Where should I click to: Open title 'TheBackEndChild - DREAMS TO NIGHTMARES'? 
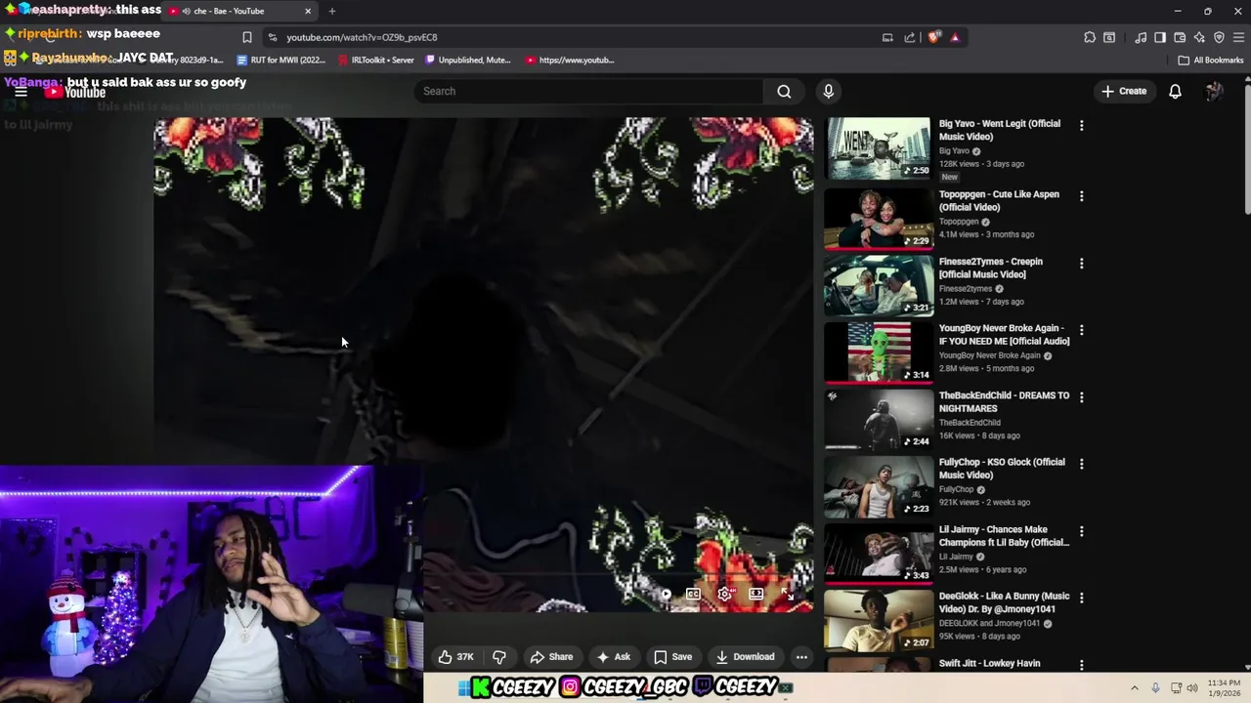[x=1004, y=402]
